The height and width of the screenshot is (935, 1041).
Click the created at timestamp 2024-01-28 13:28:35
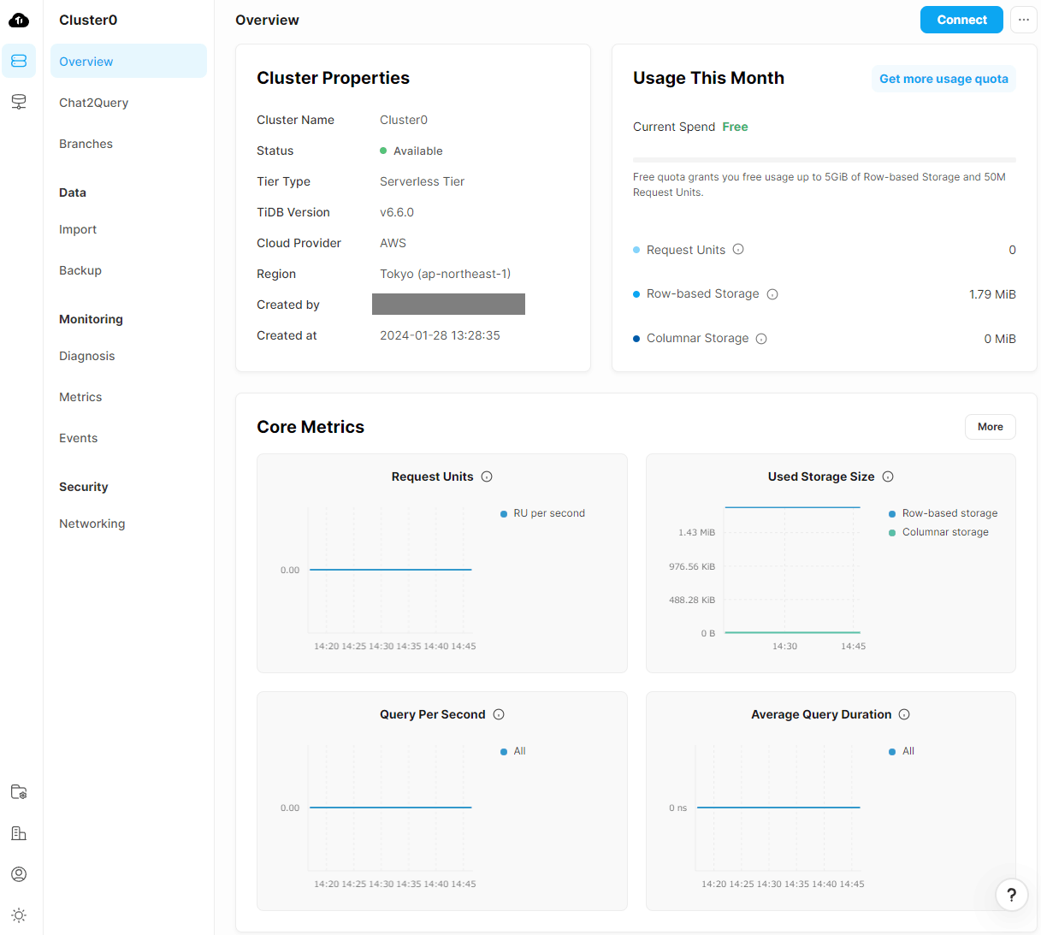(x=440, y=335)
